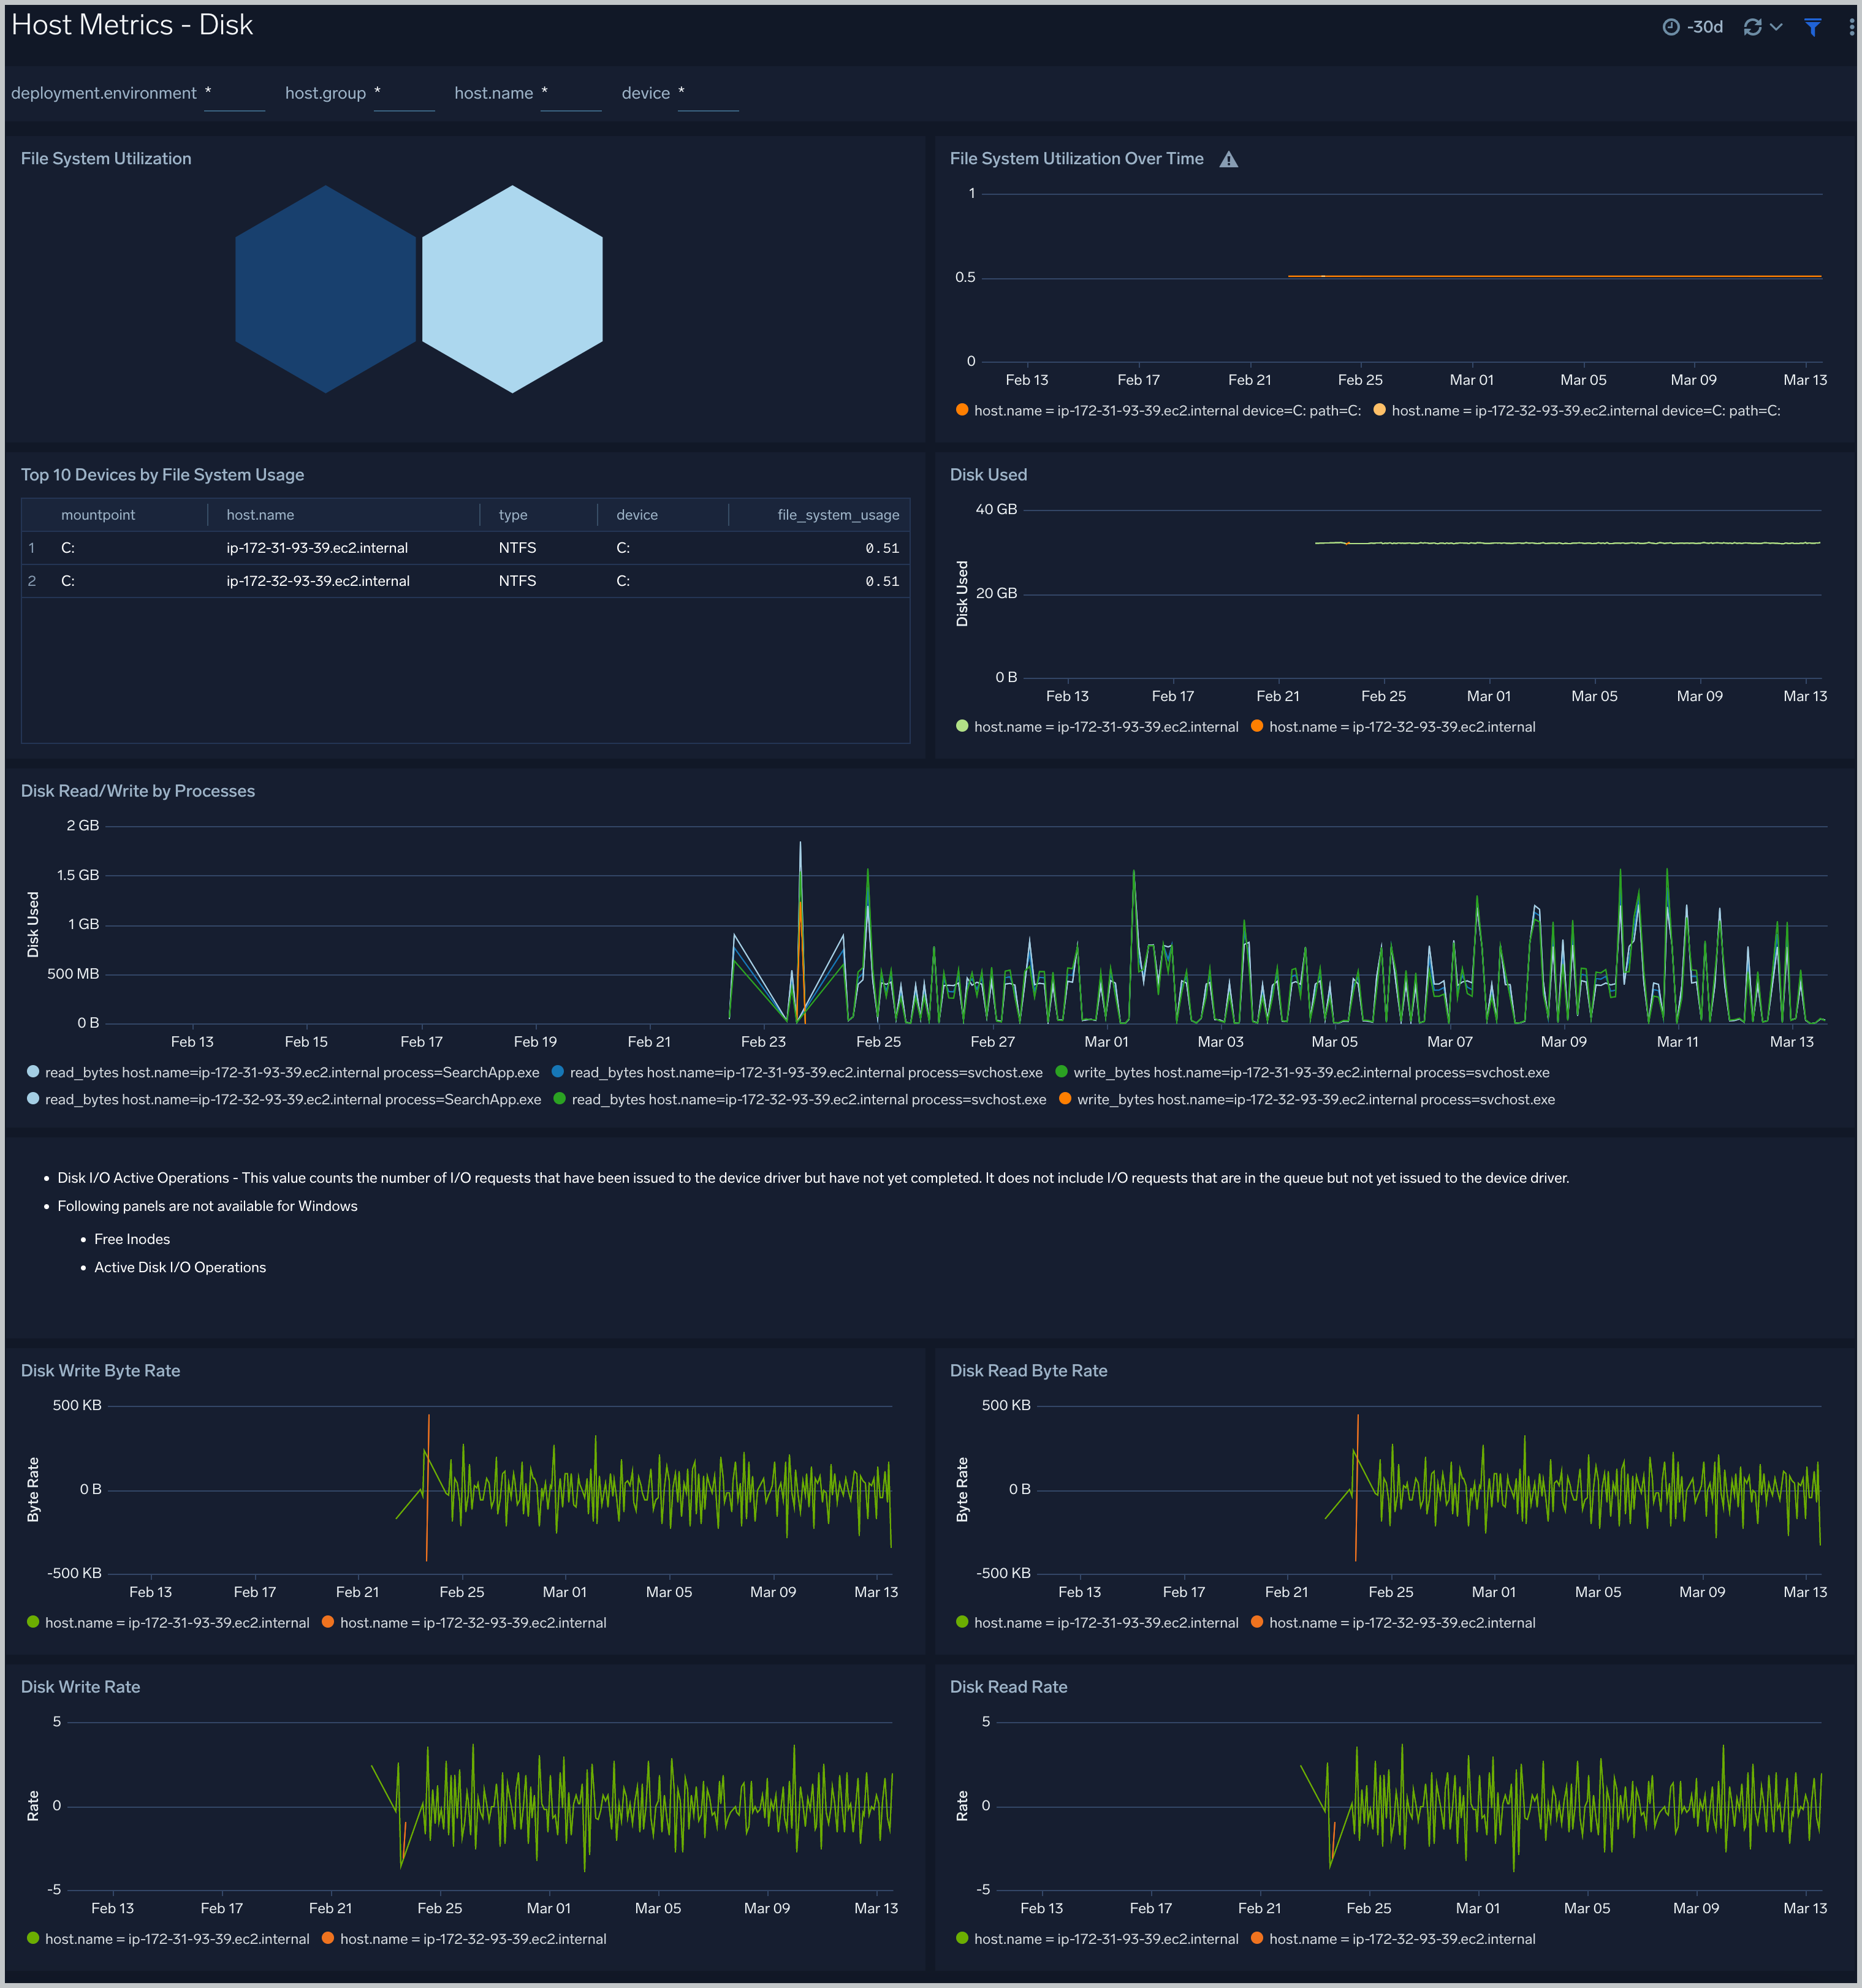Toggle legend read_bytes ip-172-31-93-39 SearchApp.exe
Image resolution: width=1862 pixels, height=1988 pixels.
coord(283,1073)
